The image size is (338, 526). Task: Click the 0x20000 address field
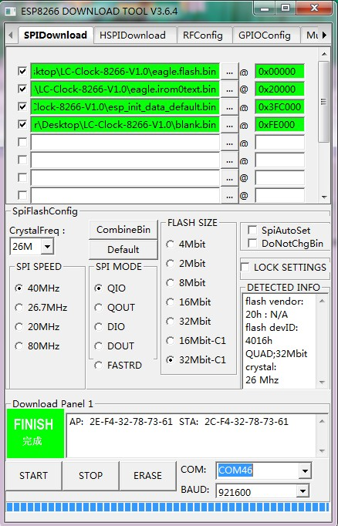click(x=279, y=89)
